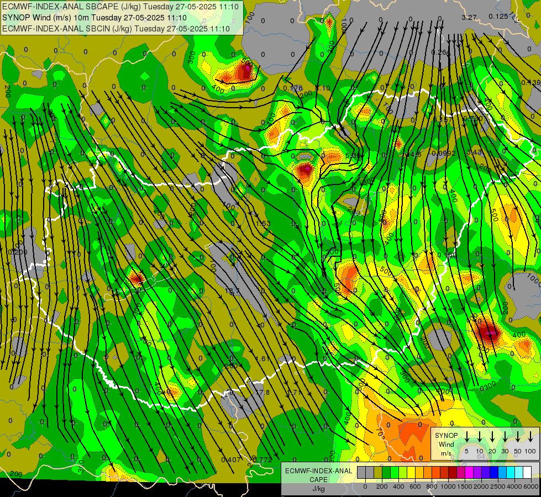541x497 pixels.
Task: Click the '0.200' station value at left edge
Action: (18, 252)
